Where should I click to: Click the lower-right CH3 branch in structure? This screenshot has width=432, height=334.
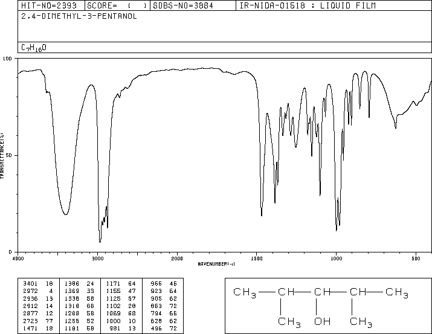click(x=361, y=322)
